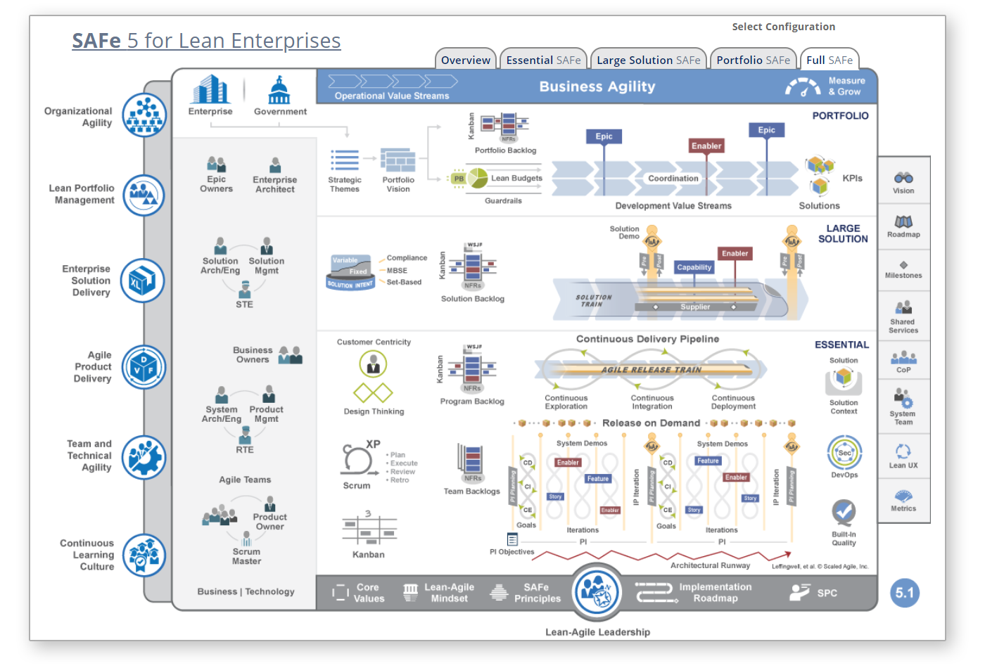Click the Core Values footer button
The width and height of the screenshot is (985, 668).
(359, 592)
